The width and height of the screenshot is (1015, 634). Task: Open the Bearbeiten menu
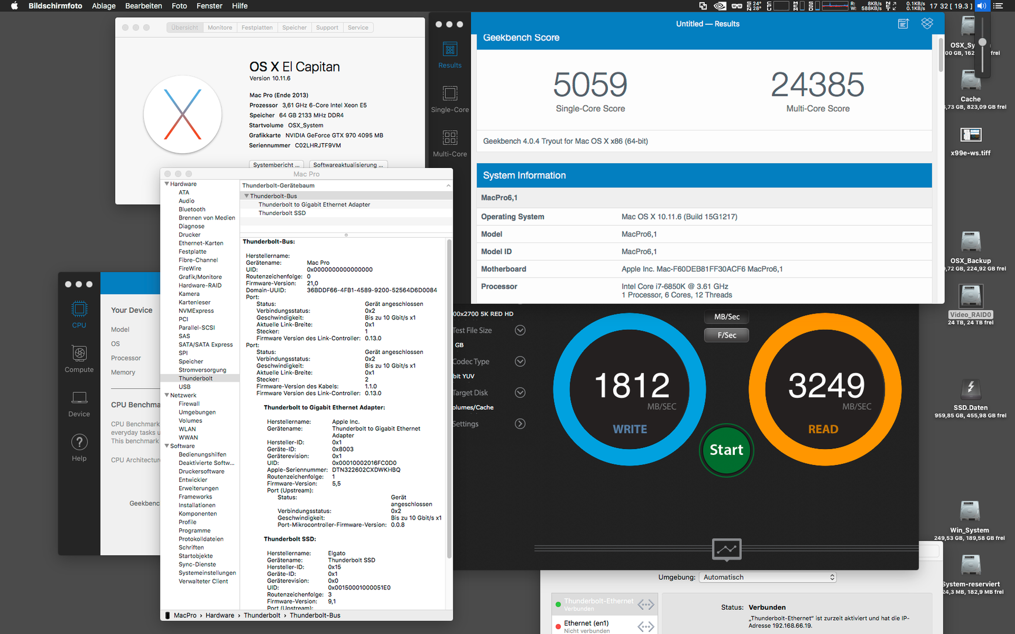click(143, 6)
